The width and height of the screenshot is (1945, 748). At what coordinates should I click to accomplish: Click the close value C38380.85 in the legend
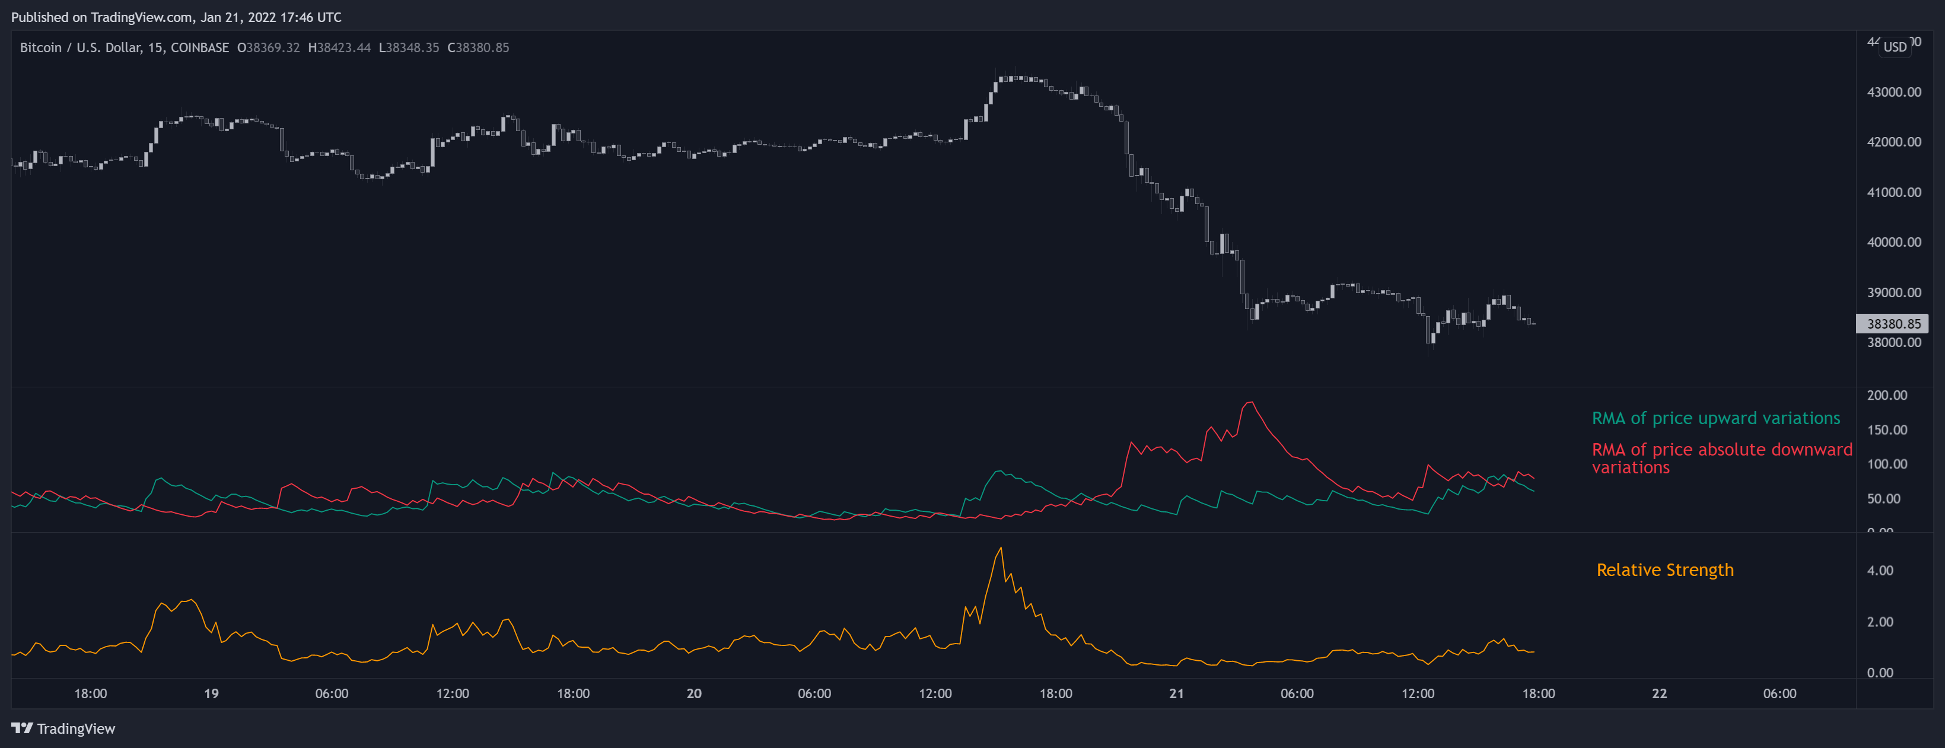coord(479,47)
